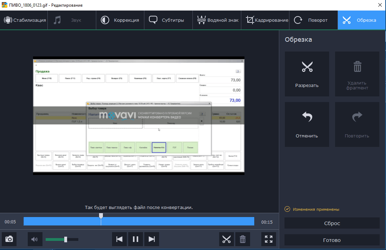This screenshot has height=250, width=386.
Task: Skip to the next frame
Action: (151, 239)
